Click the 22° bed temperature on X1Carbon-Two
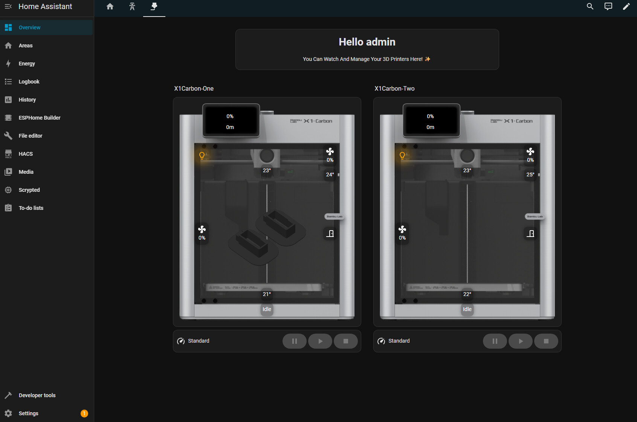 coord(467,294)
